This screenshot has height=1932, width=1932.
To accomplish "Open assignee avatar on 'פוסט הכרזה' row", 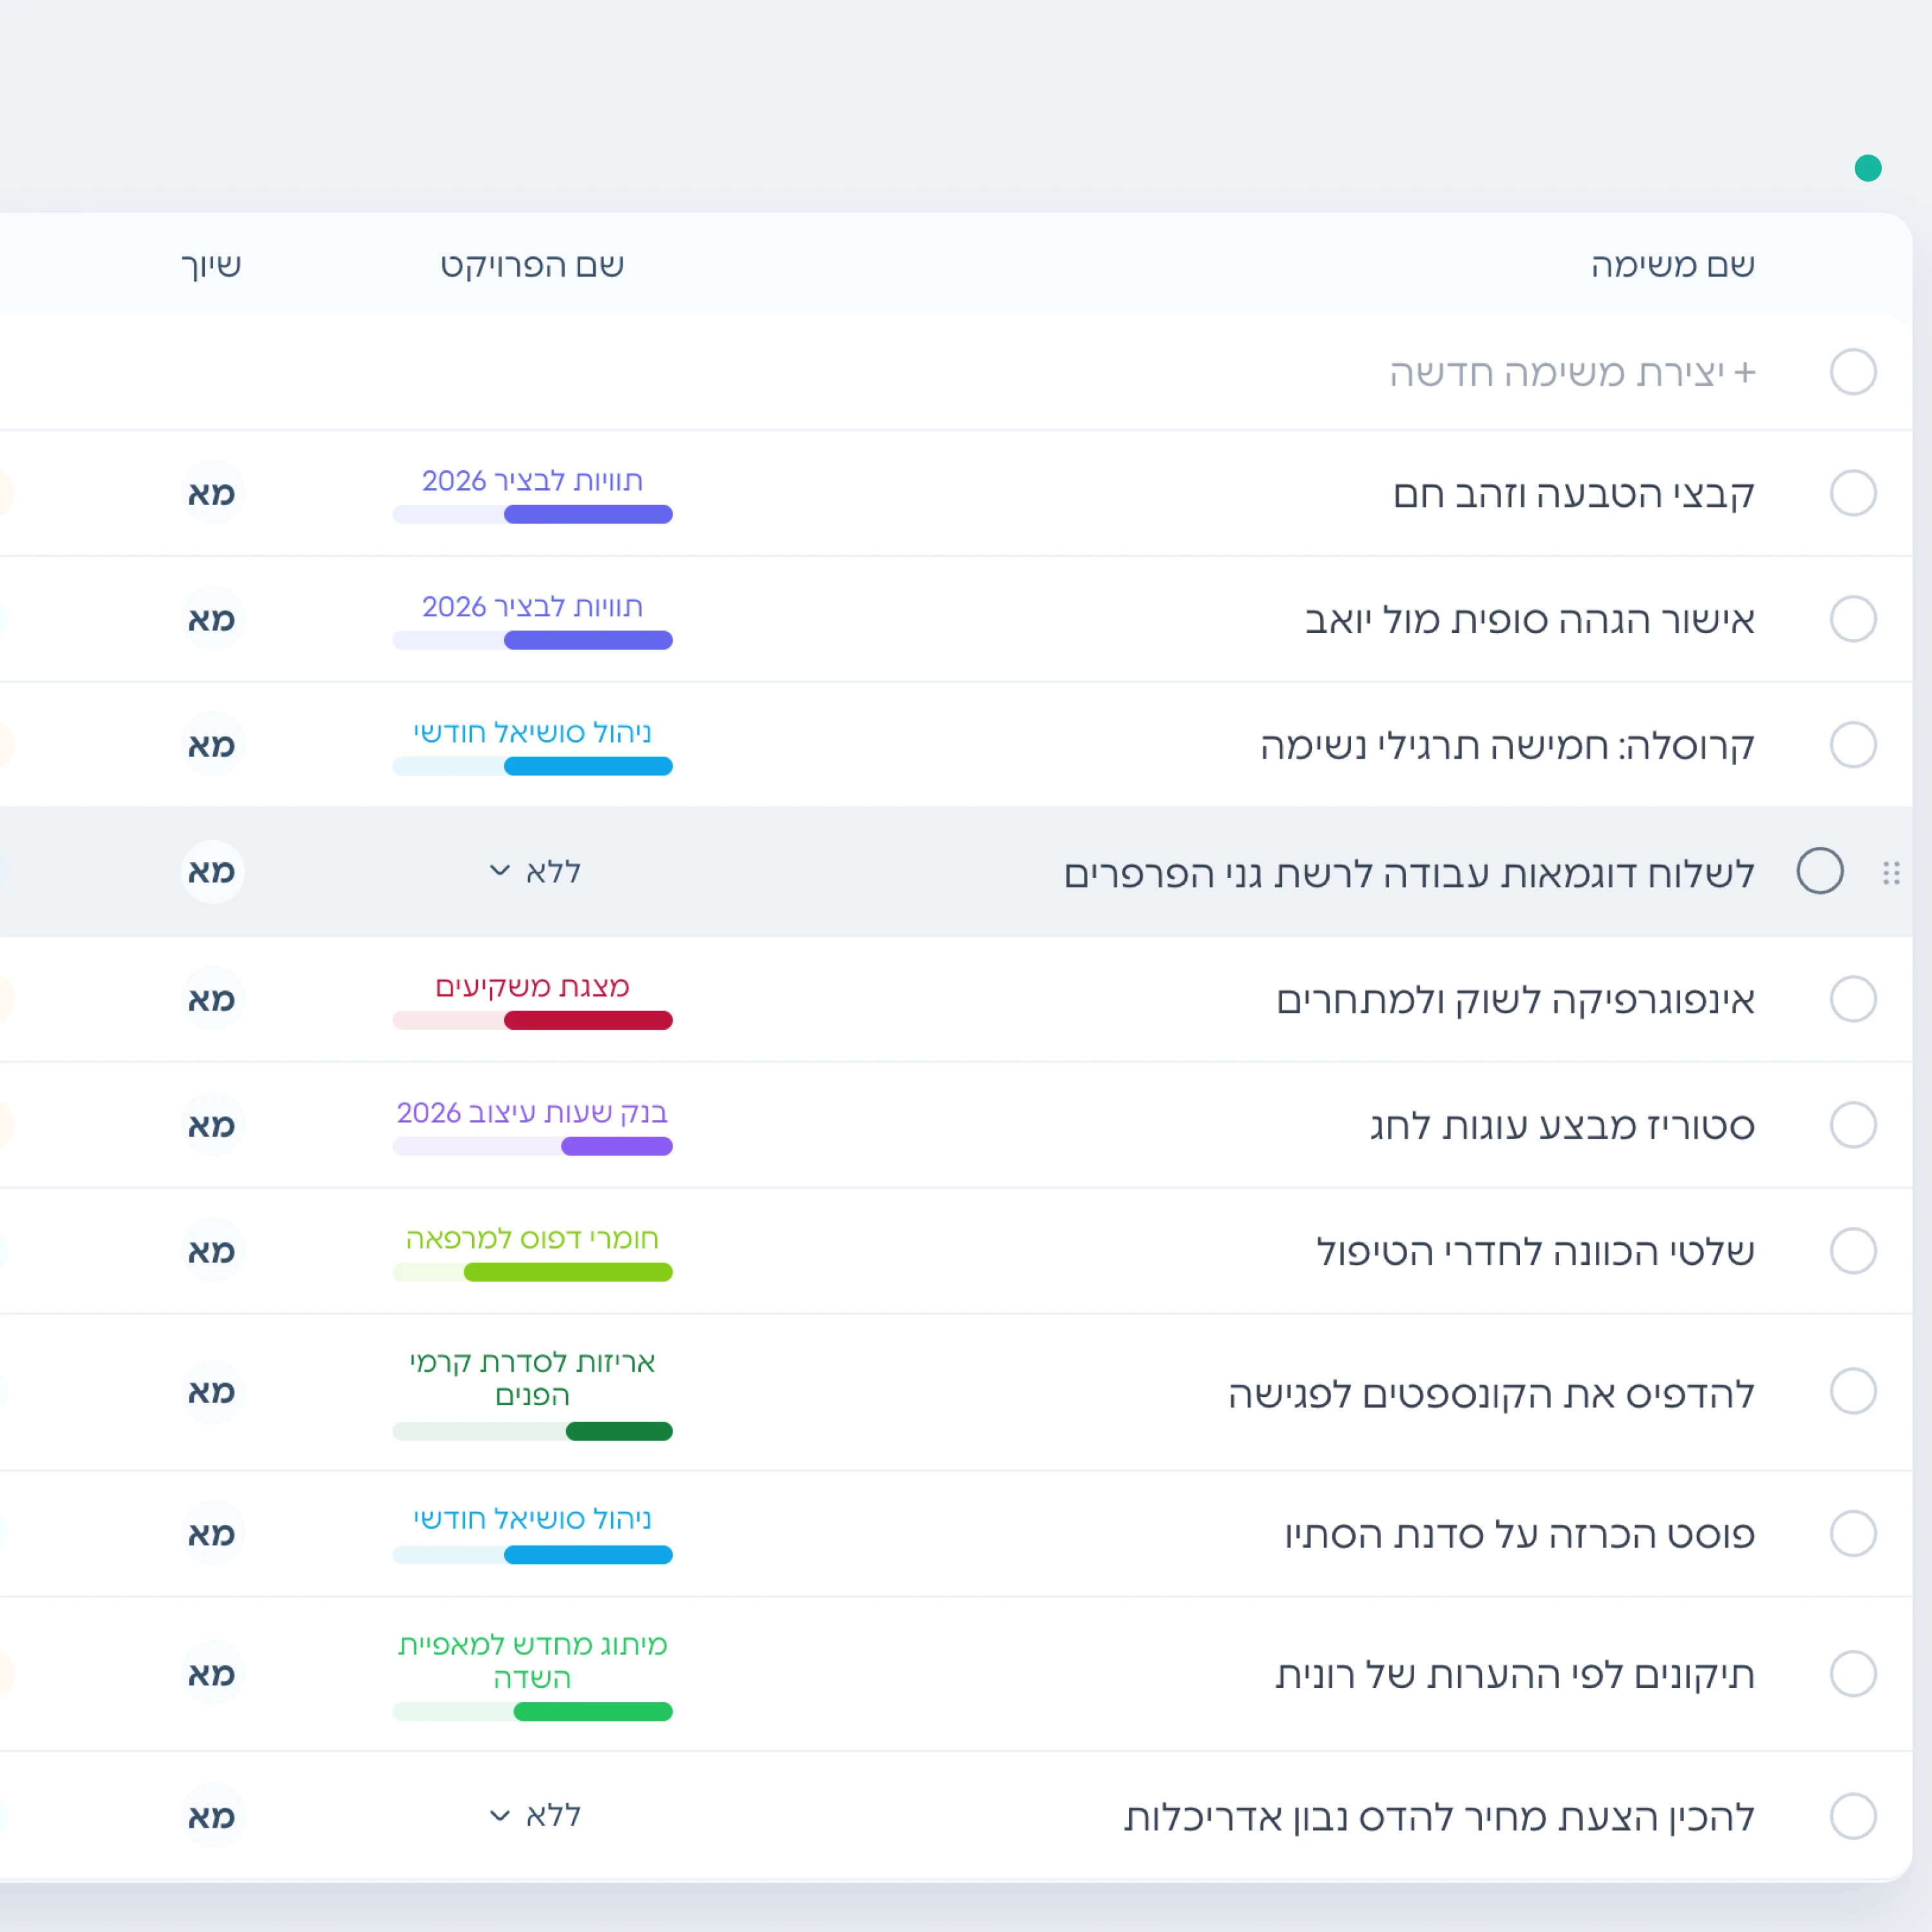I will 212,1533.
